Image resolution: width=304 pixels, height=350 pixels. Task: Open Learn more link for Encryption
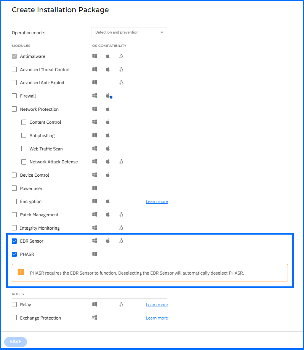(157, 201)
